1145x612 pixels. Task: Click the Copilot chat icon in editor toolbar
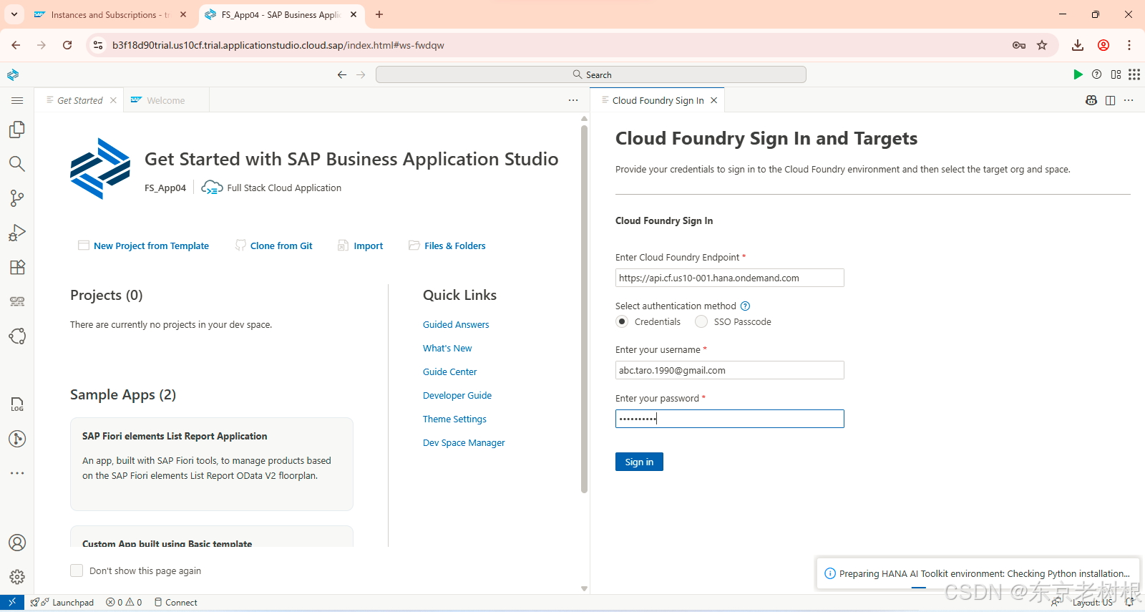(x=1091, y=100)
